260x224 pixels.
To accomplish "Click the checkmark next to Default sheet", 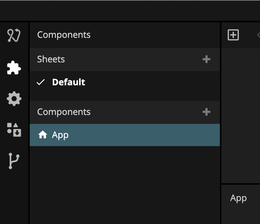I will tap(40, 82).
